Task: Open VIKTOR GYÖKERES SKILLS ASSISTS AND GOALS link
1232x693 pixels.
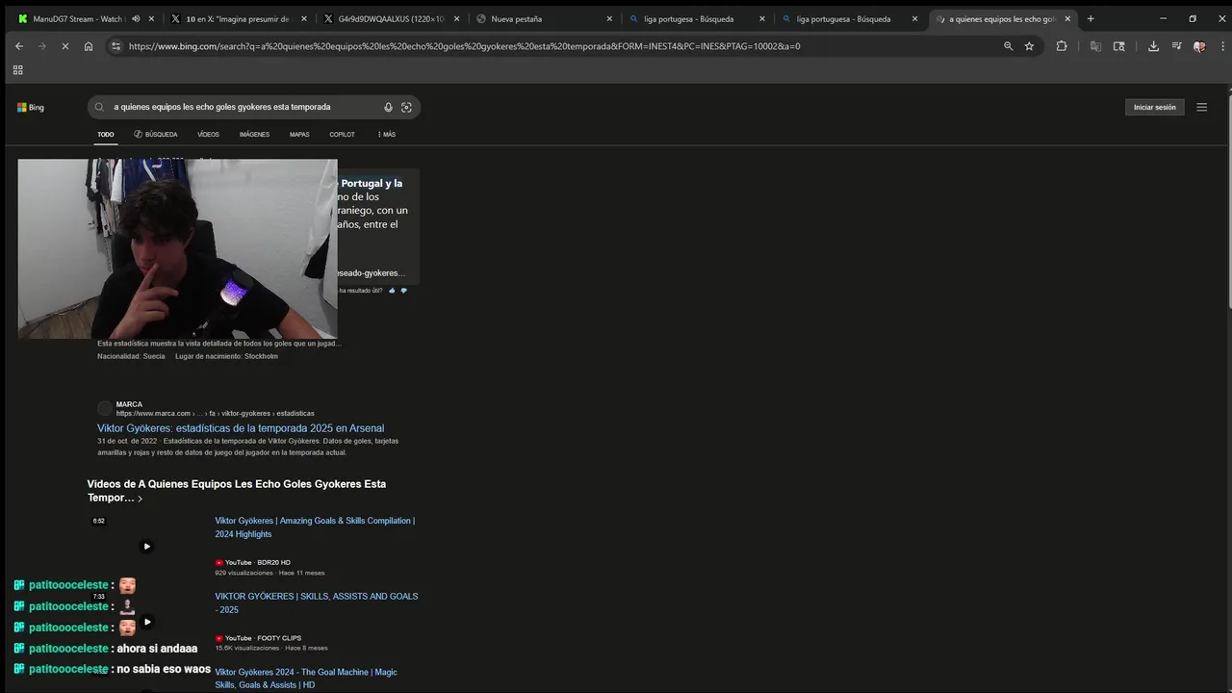Action: (317, 603)
